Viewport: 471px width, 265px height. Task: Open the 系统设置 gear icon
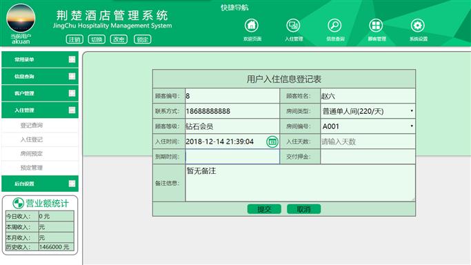click(417, 26)
